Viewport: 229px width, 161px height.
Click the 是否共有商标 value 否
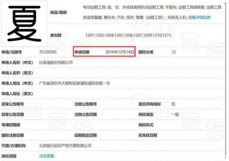coord(173,104)
